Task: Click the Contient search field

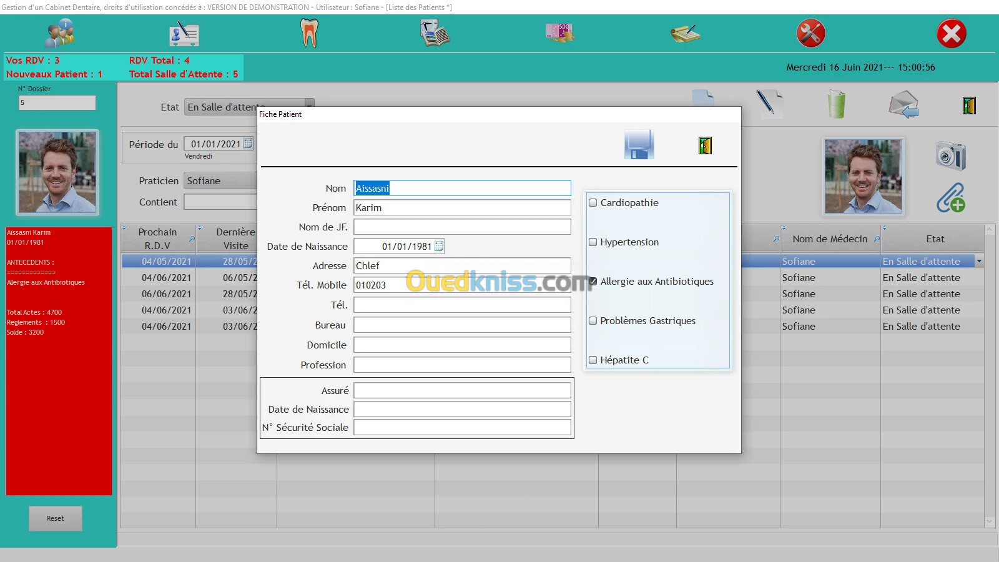Action: pyautogui.click(x=220, y=202)
